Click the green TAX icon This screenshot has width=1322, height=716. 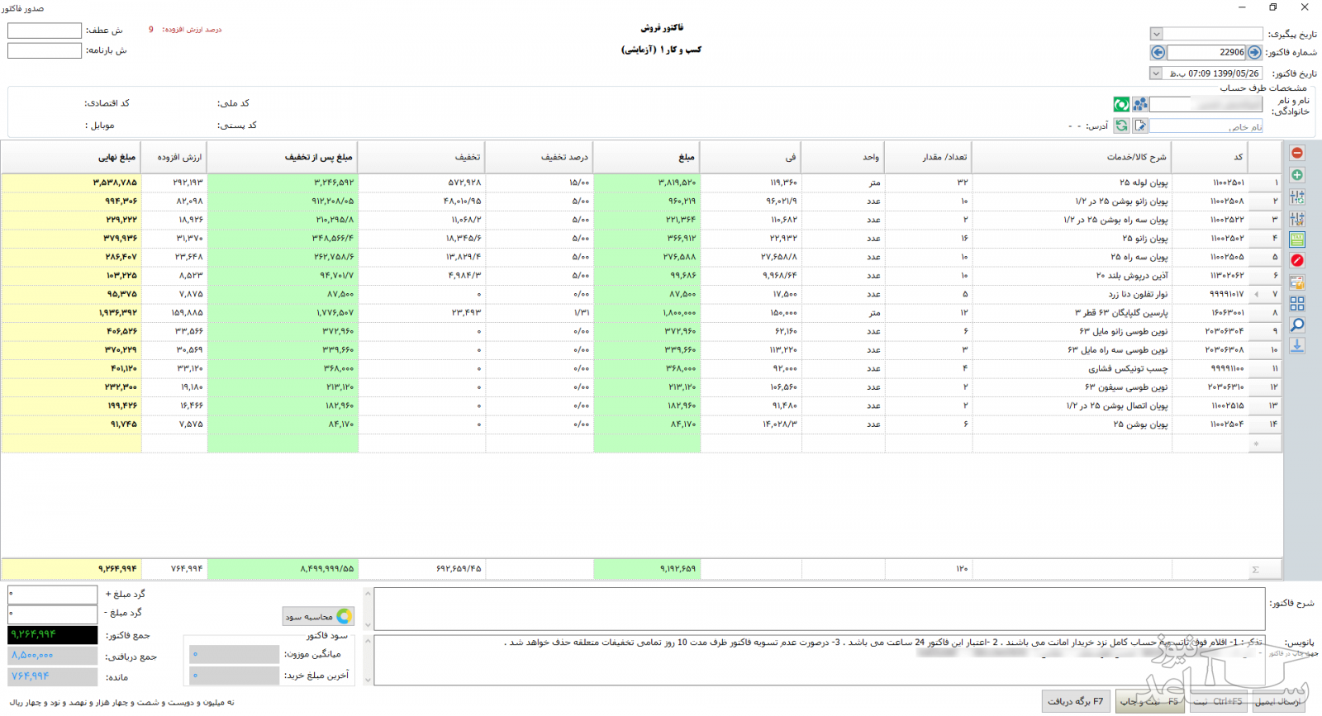(x=1297, y=239)
